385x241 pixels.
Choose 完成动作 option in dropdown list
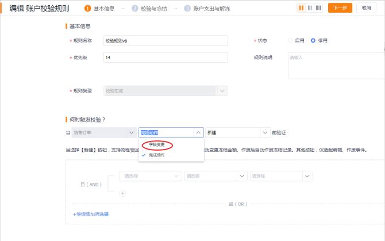tap(156, 155)
